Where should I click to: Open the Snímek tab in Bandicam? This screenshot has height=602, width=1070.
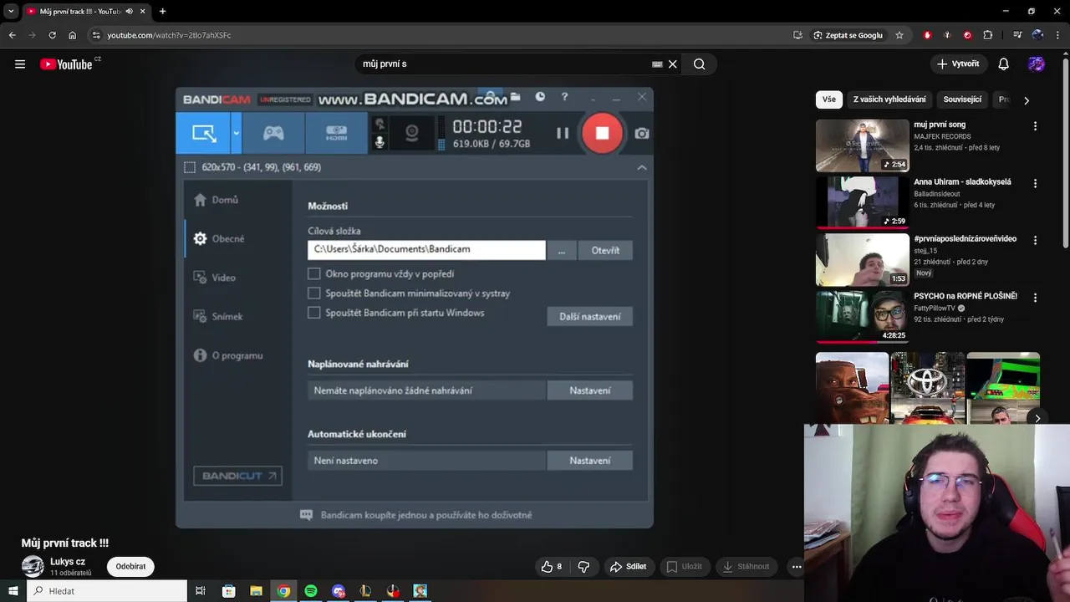point(218,316)
